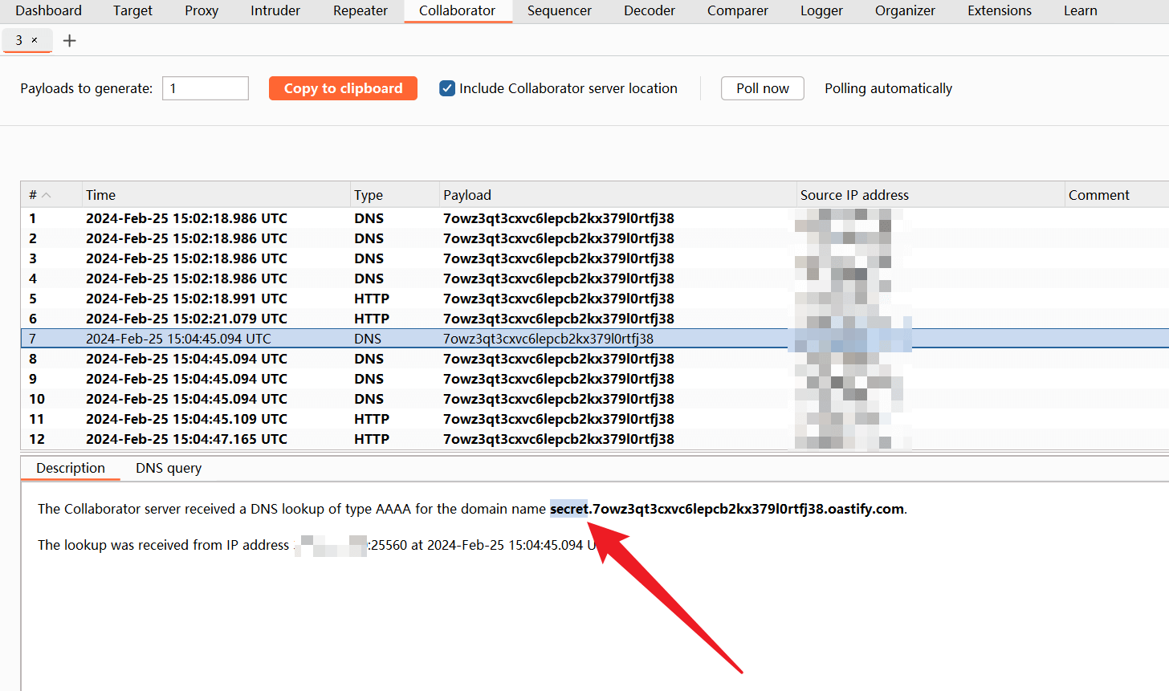Viewport: 1169px width, 691px height.
Task: Select interaction number 1 in the # column
Action: pyautogui.click(x=33, y=218)
